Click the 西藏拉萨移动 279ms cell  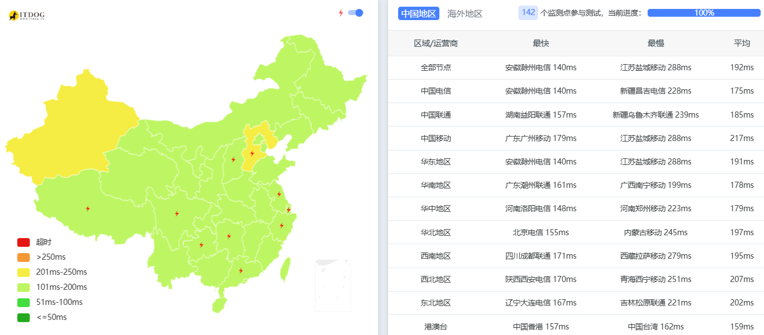pyautogui.click(x=656, y=256)
